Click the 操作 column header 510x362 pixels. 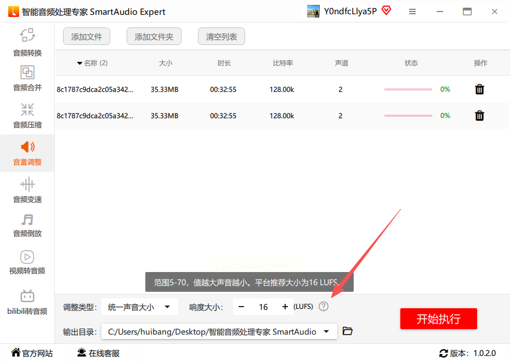click(x=480, y=63)
